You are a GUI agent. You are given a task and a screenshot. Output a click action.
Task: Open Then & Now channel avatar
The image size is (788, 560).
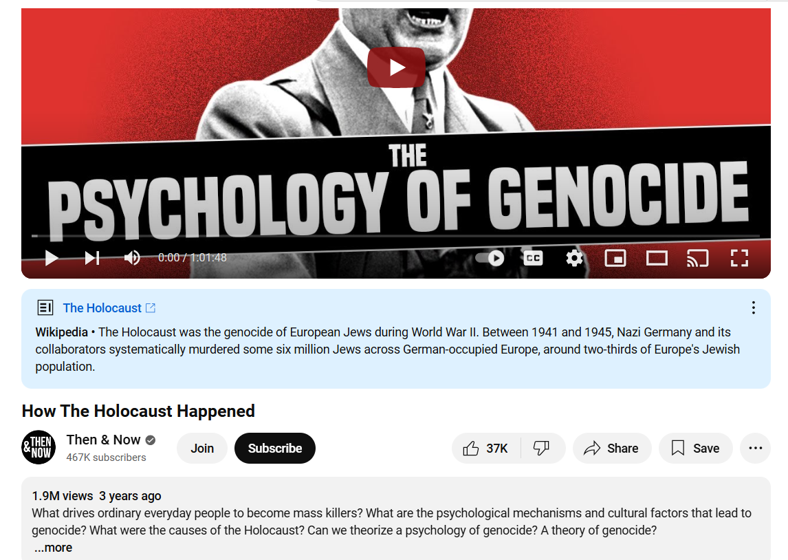39,447
